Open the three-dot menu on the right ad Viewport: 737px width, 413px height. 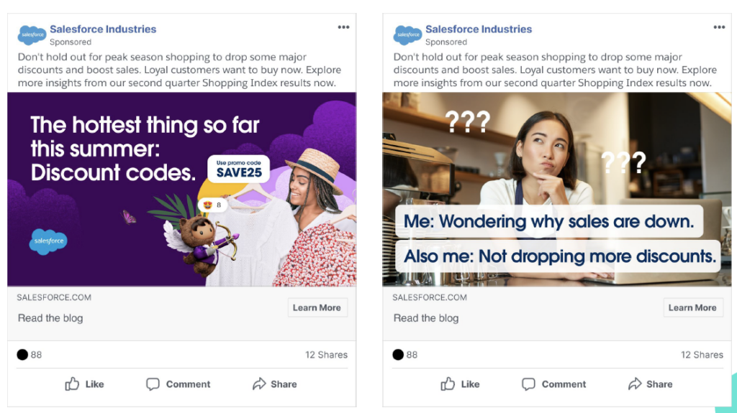click(719, 27)
